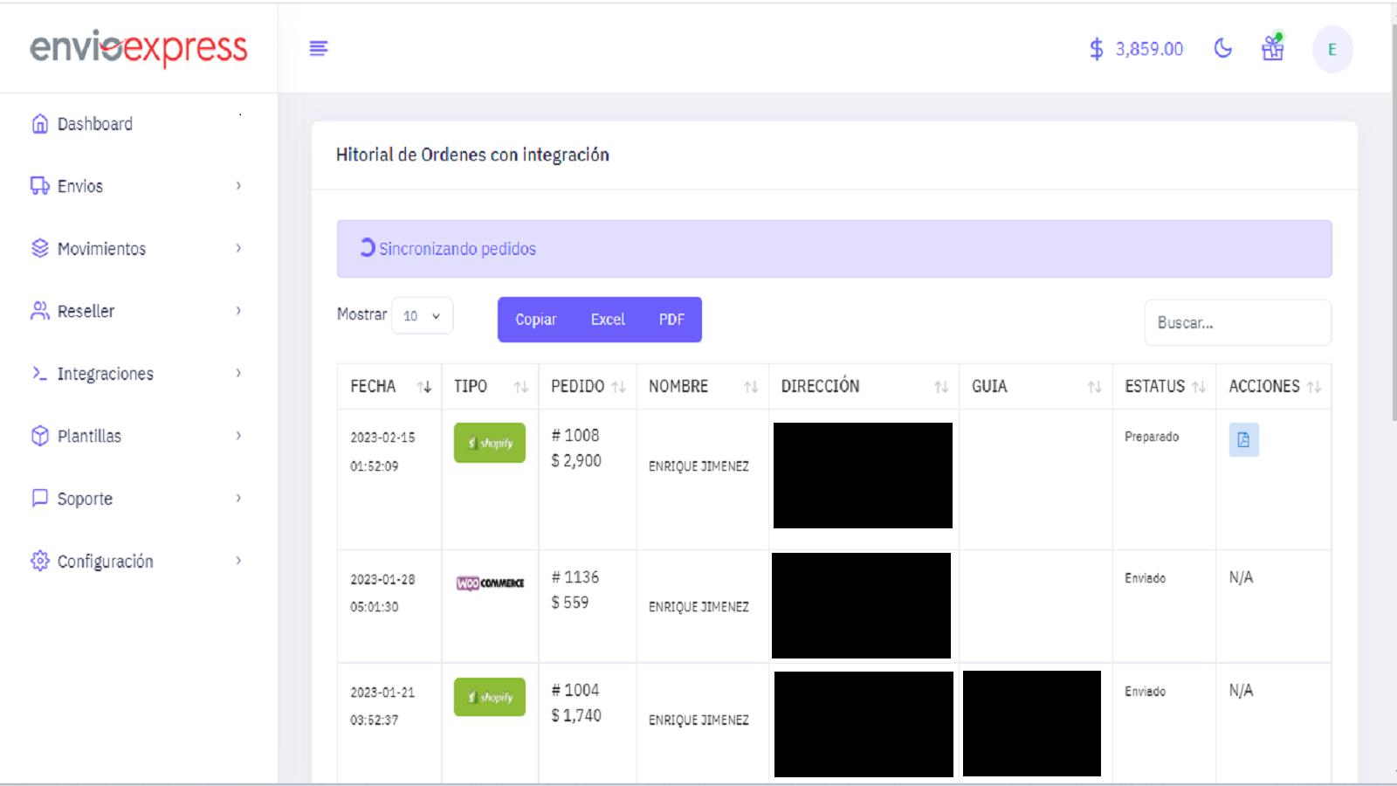This screenshot has height=786, width=1397.
Task: Sort by DIRECCIÓN column arrows
Action: [941, 387]
